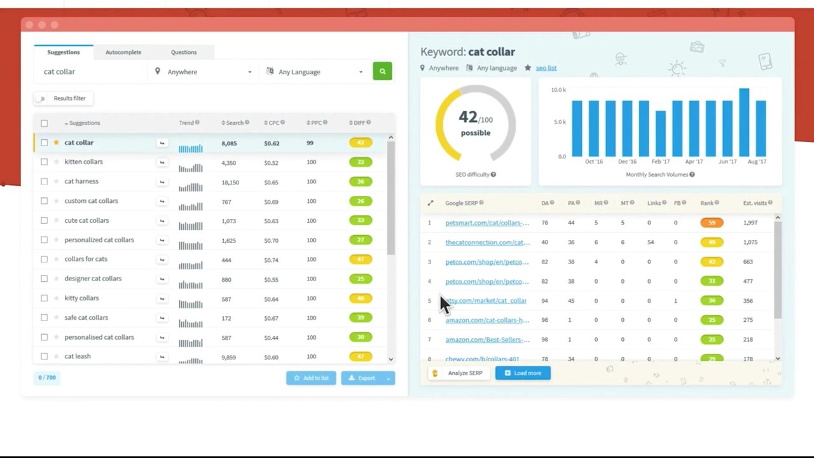Click the Trend column help icon
814x458 pixels.
click(197, 123)
